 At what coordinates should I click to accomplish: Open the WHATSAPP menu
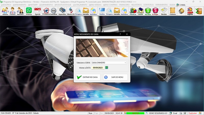point(33,5)
